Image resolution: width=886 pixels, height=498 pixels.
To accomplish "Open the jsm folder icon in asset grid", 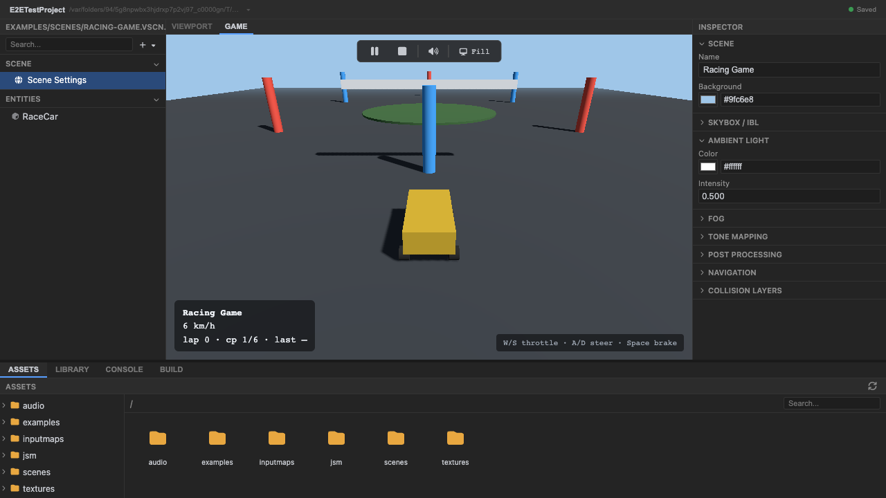I will pos(336,438).
